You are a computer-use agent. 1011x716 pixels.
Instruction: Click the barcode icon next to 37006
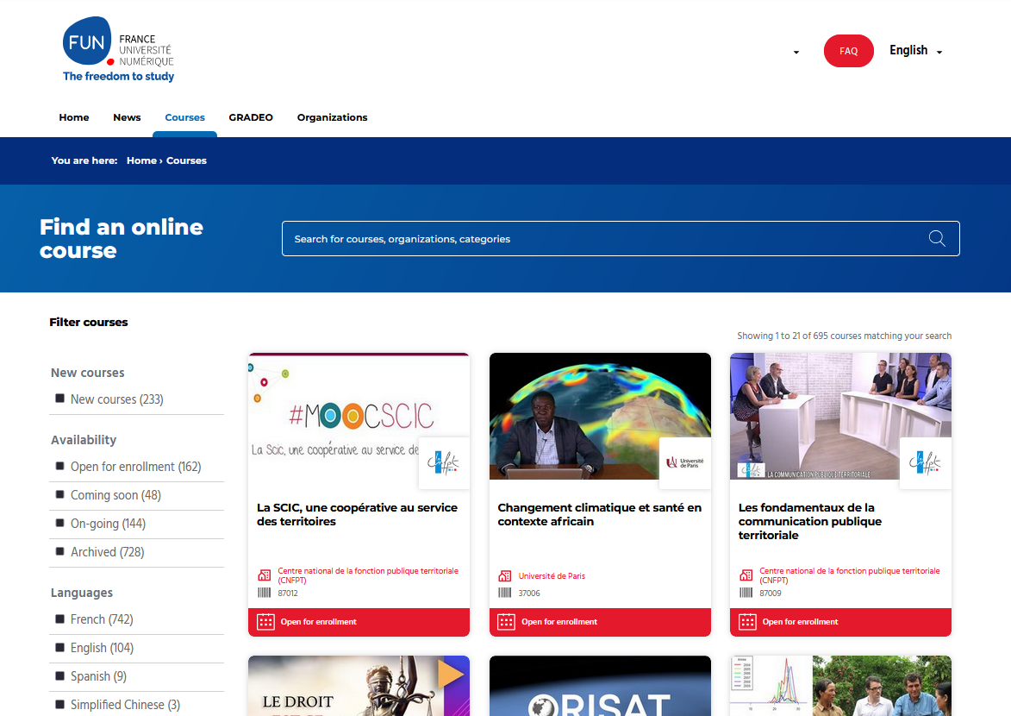[x=505, y=593]
